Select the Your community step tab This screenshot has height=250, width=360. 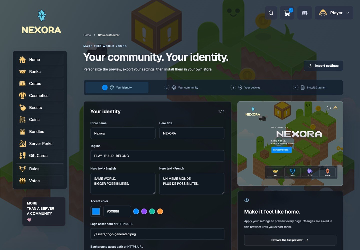181,87
